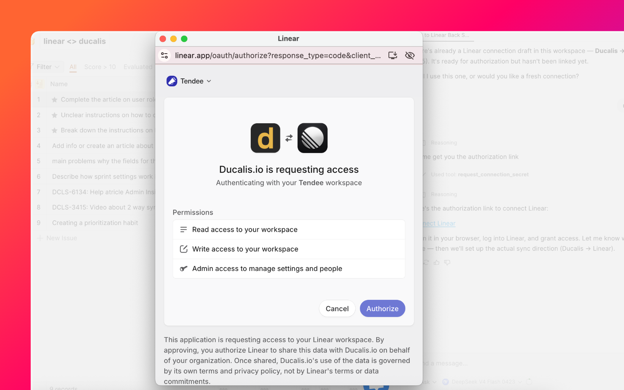
Task: Open the Connect Linear authorization link
Action: point(439,224)
